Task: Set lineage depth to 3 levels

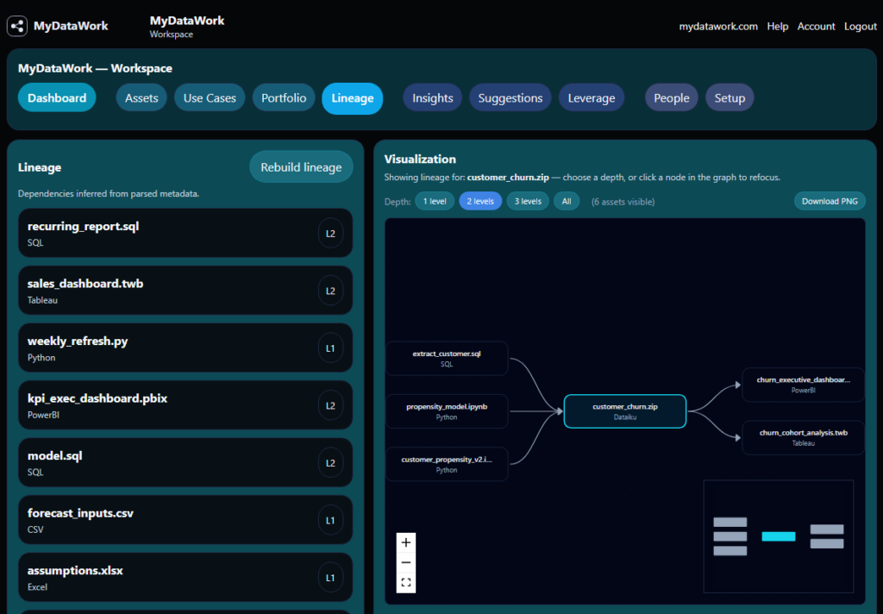Action: 528,201
